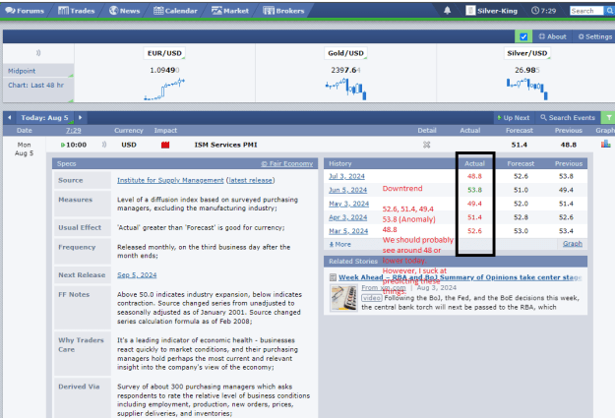This screenshot has width=615, height=418.
Task: Open the EUR/USD mini chart
Action: click(164, 90)
